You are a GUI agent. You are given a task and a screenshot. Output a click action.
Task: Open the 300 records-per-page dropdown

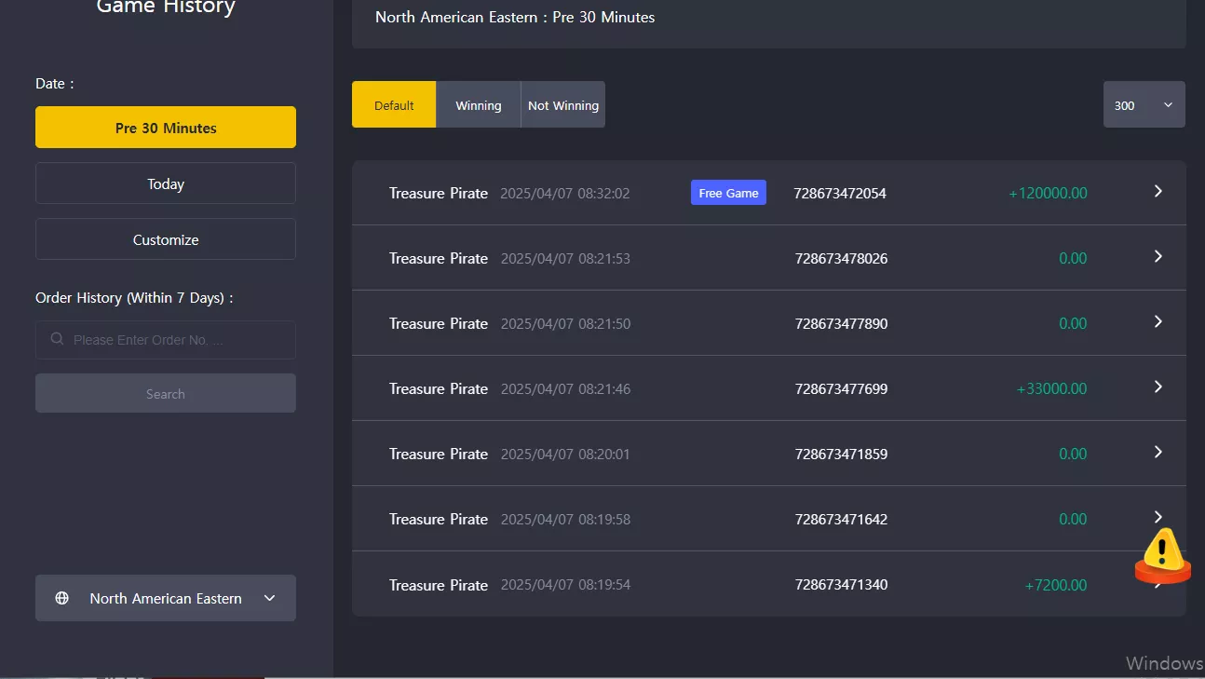(1144, 104)
